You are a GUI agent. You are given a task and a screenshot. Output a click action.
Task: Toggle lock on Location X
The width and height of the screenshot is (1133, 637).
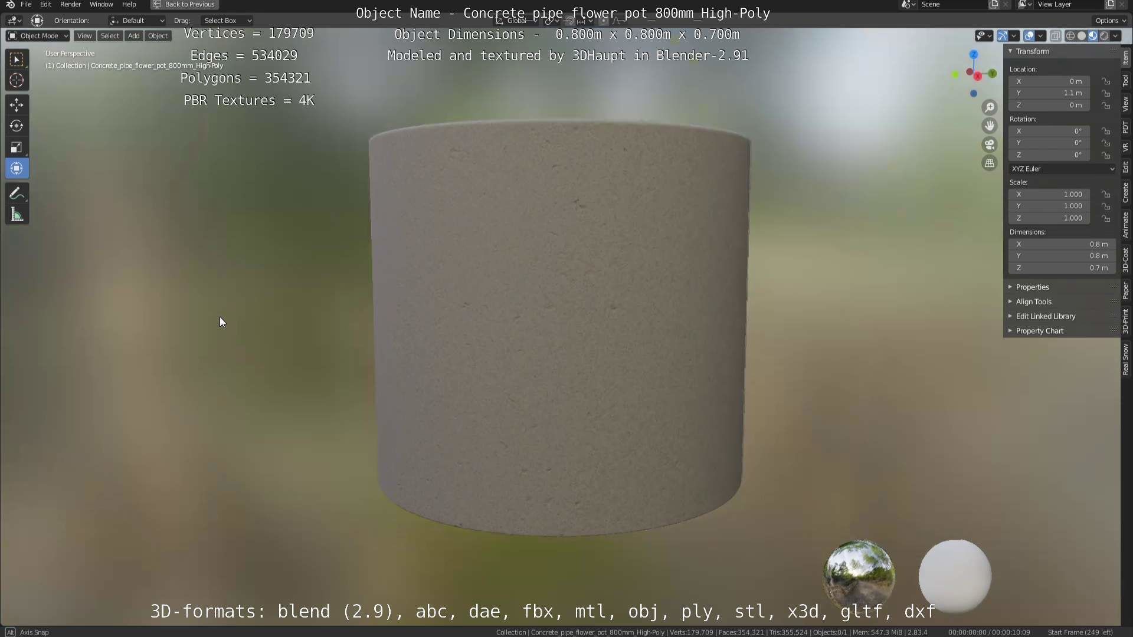tap(1106, 81)
